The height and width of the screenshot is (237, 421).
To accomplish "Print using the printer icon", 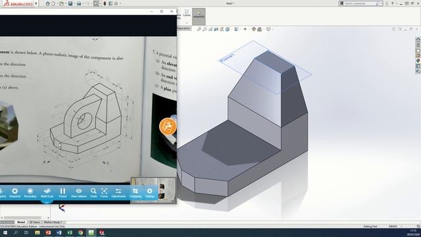I will pos(79,3).
